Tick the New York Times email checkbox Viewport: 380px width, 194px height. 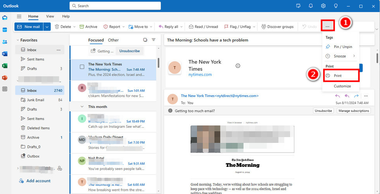pyautogui.click(x=82, y=67)
